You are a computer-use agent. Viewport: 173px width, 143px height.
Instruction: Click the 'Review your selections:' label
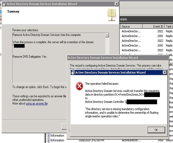(x=25, y=30)
